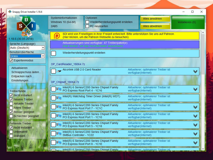Click Aktualisieren in the side menu
The height and width of the screenshot is (160, 213).
click(x=19, y=68)
